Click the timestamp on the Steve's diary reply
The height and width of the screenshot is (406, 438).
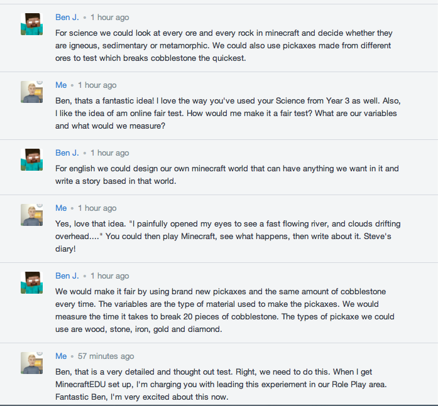point(97,208)
